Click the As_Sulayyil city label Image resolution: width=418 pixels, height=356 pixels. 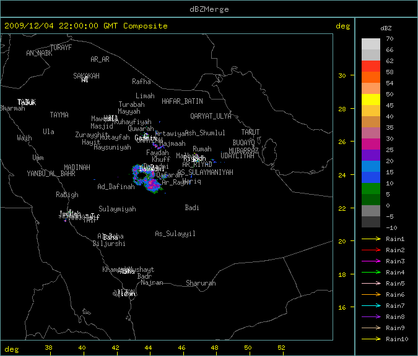click(x=175, y=234)
